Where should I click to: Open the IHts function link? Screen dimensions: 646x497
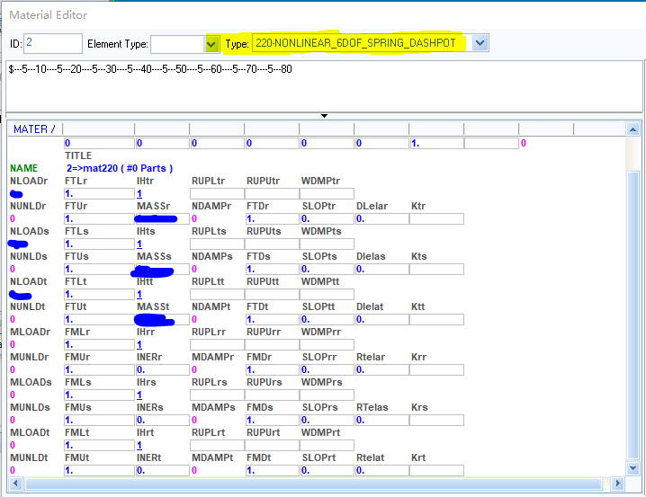[x=139, y=244]
